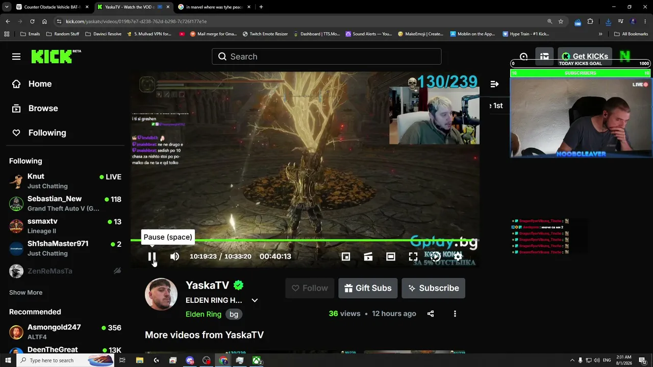Enter fullscreen for the video
Image resolution: width=653 pixels, height=367 pixels.
point(413,256)
